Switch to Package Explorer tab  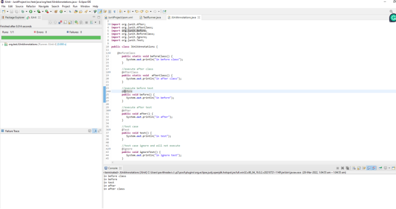(x=13, y=17)
